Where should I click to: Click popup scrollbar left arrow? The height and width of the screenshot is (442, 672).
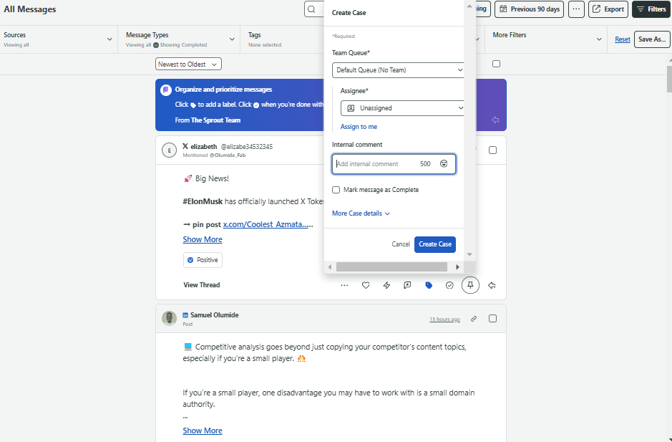330,267
